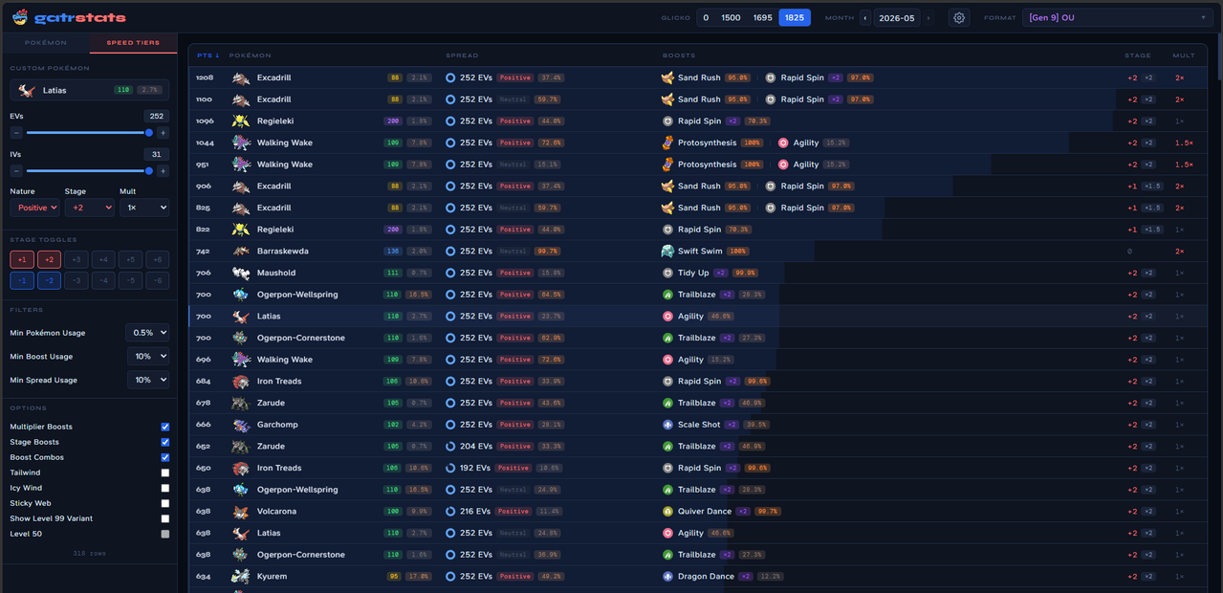
Task: Enable the Icy Wind checkbox
Action: [x=165, y=488]
